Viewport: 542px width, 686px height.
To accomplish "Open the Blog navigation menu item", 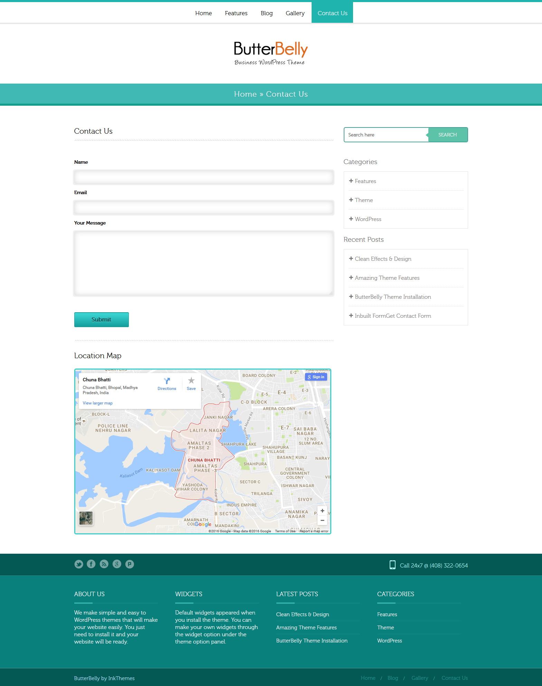I will 267,13.
